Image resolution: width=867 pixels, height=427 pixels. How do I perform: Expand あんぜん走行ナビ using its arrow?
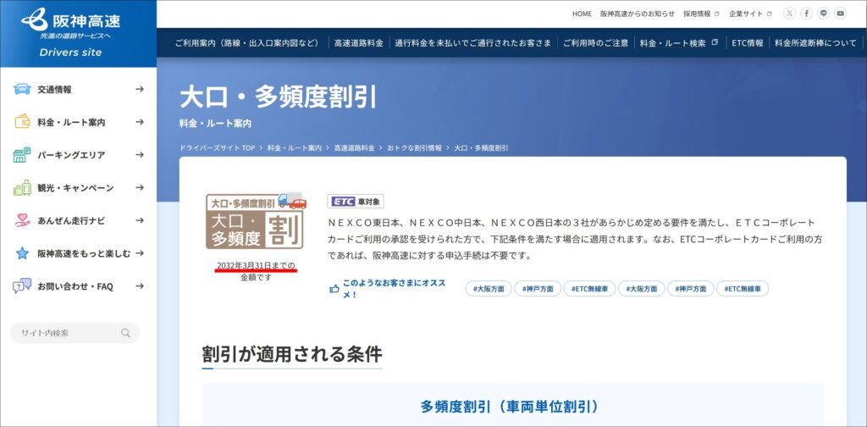pyautogui.click(x=140, y=220)
